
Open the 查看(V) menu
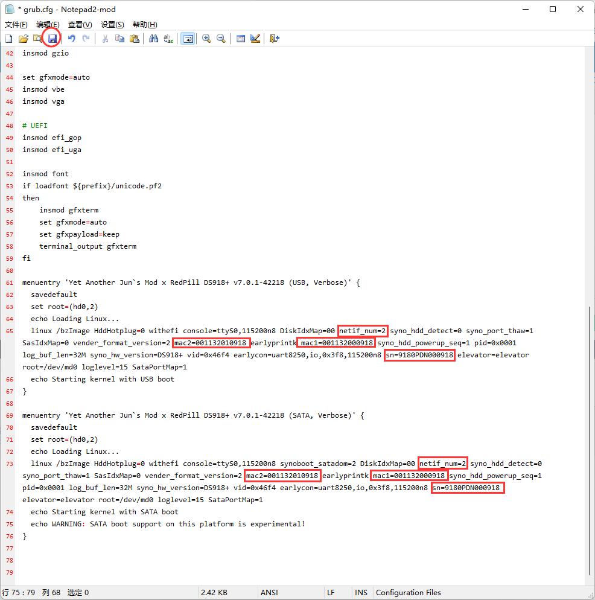click(x=80, y=25)
